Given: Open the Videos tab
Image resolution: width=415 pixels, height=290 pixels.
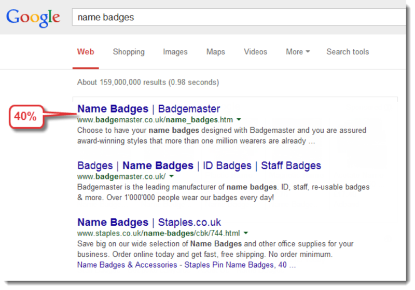Looking at the screenshot, I should coord(255,52).
